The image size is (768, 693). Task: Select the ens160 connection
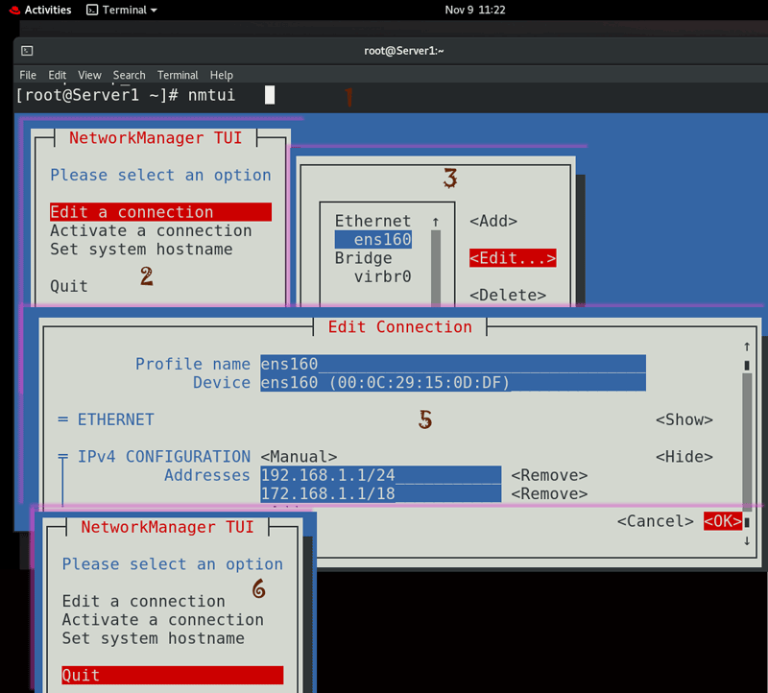(x=373, y=240)
